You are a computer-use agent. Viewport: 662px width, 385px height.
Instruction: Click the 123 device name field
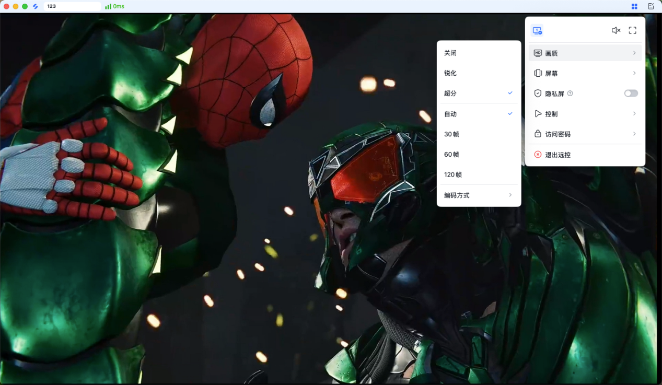point(72,6)
